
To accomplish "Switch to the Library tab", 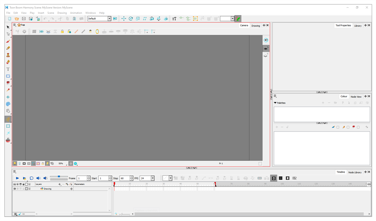I will tap(358, 25).
